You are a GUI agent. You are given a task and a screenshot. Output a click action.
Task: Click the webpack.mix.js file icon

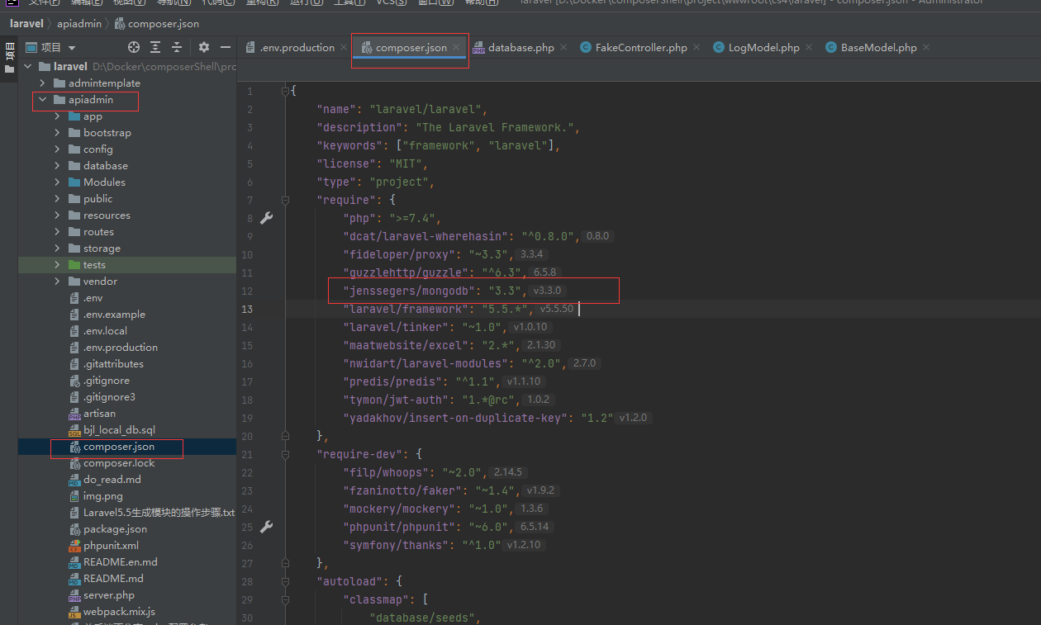pos(74,612)
